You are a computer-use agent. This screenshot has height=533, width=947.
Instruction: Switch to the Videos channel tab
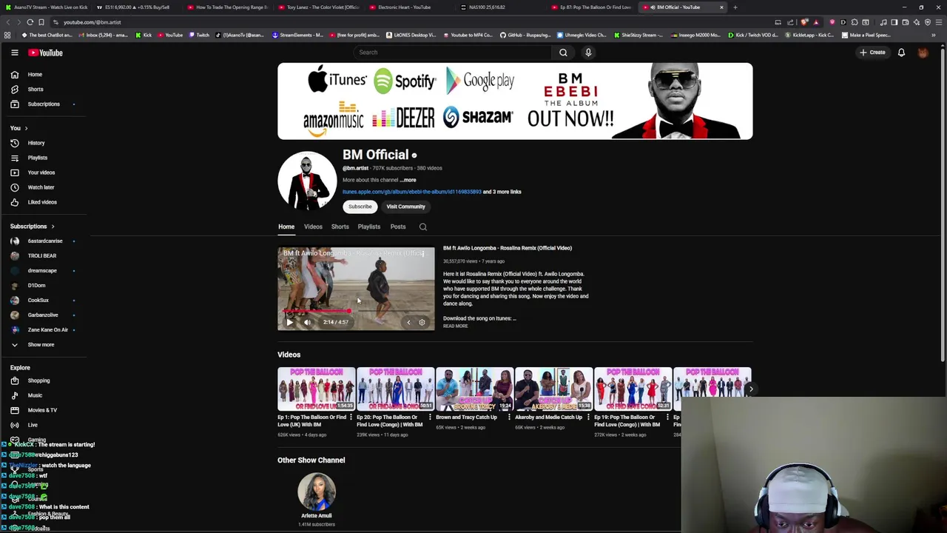[x=313, y=227]
